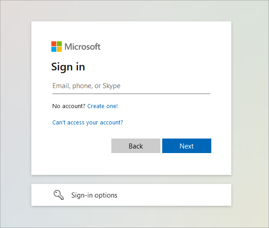Open the Create one! link
The width and height of the screenshot is (269, 228).
point(103,106)
